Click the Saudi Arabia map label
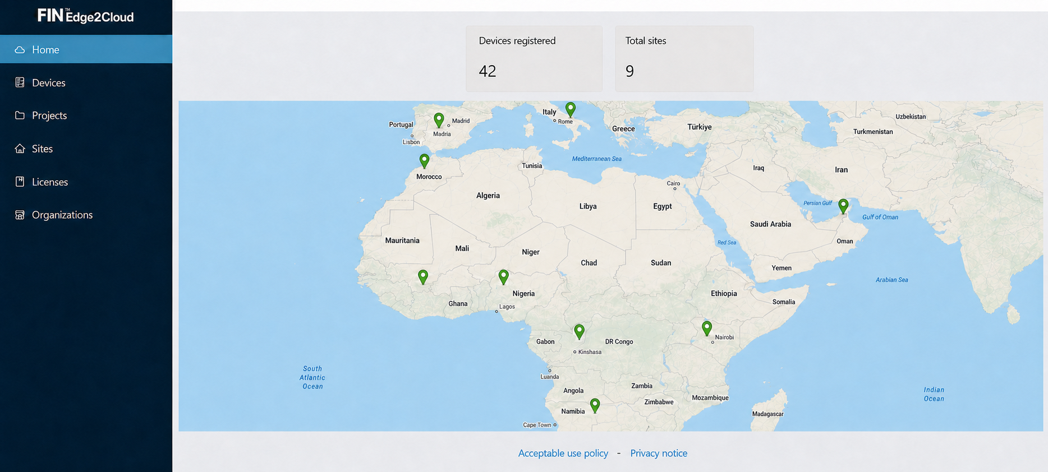 [x=771, y=224]
